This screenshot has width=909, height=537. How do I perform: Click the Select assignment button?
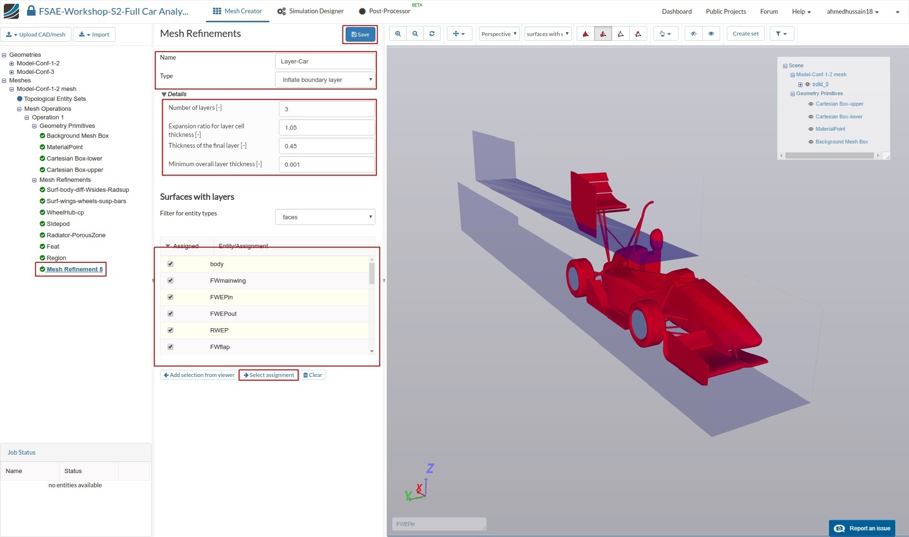[x=268, y=375]
